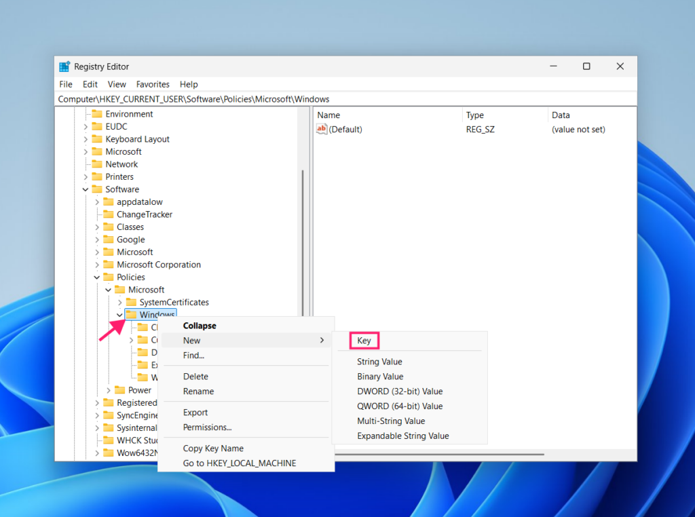Image resolution: width=695 pixels, height=517 pixels.
Task: Click the SystemCertificates folder icon
Action: (x=131, y=302)
